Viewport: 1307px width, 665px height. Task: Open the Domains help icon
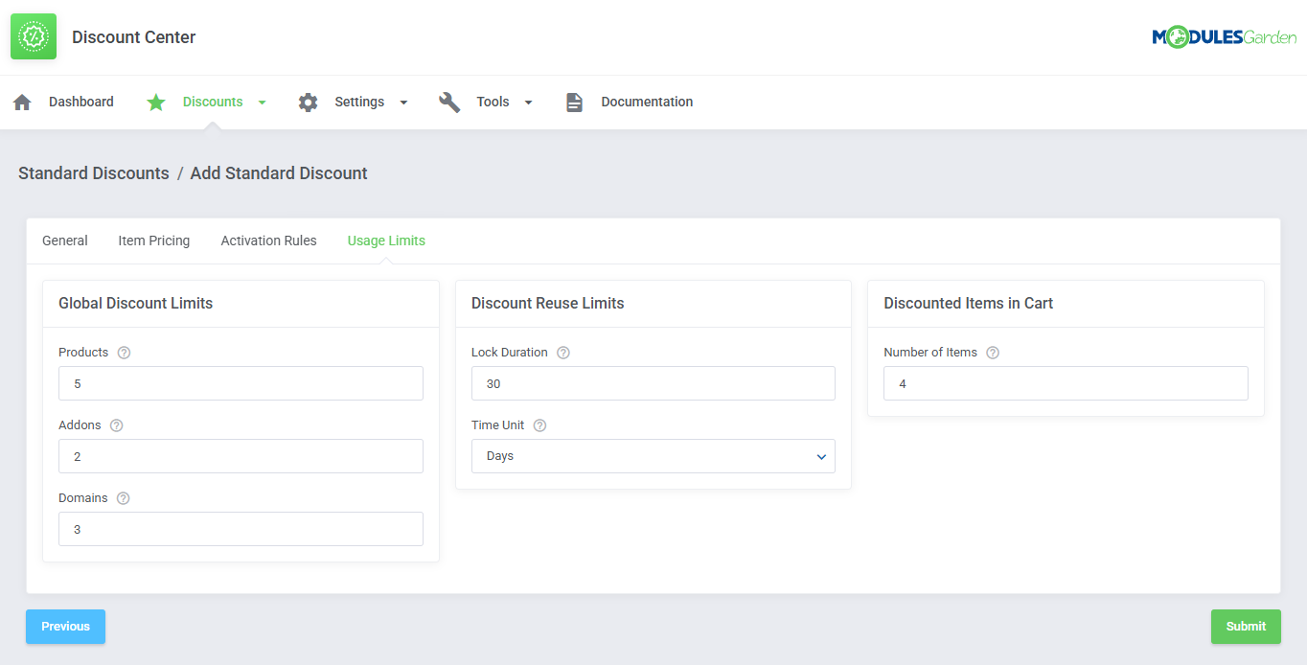(123, 498)
